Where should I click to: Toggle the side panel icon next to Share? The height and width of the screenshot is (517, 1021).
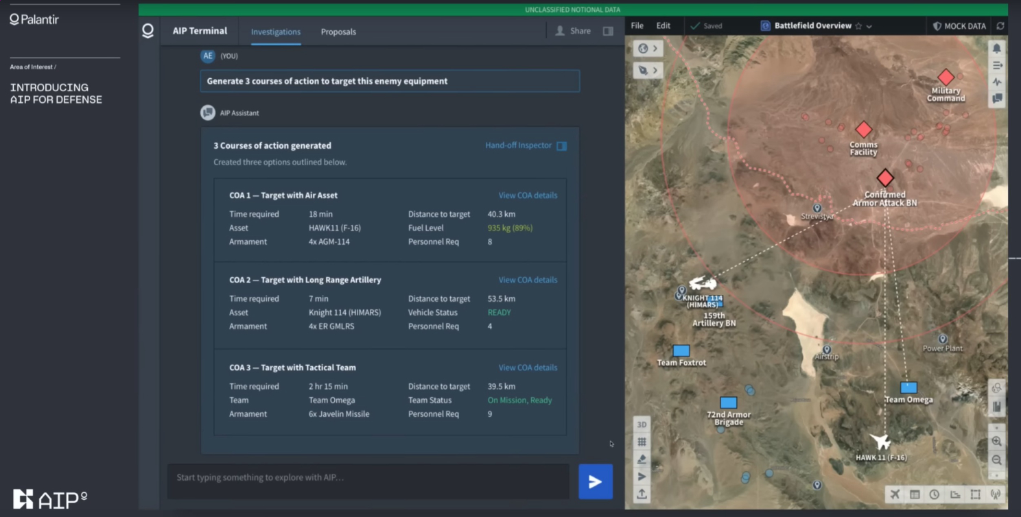[x=608, y=31]
